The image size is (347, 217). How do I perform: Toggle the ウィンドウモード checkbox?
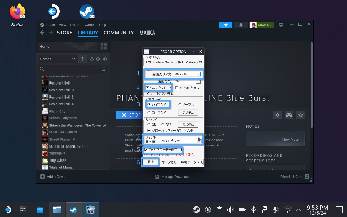pos(147,88)
